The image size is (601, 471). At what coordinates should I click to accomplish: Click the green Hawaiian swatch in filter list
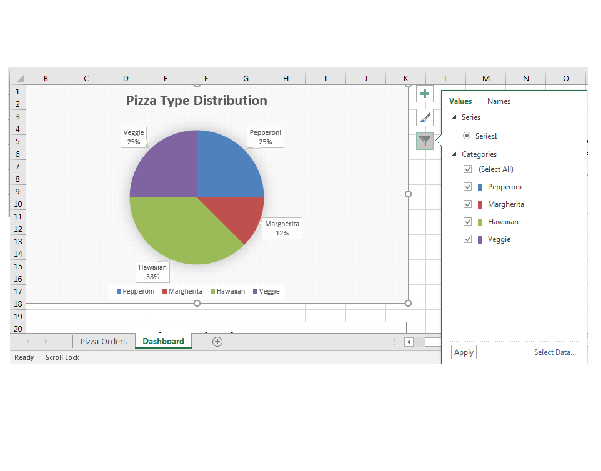[x=480, y=222]
